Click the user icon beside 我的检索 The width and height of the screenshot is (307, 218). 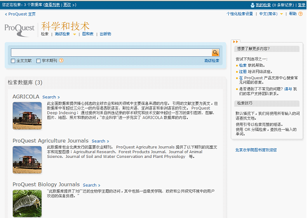point(253,5)
